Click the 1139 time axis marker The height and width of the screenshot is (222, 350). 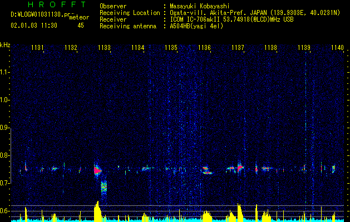[304, 47]
